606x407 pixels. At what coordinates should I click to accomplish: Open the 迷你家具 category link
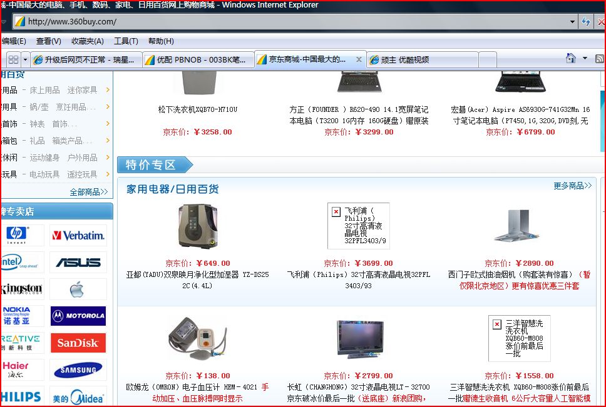(x=82, y=90)
